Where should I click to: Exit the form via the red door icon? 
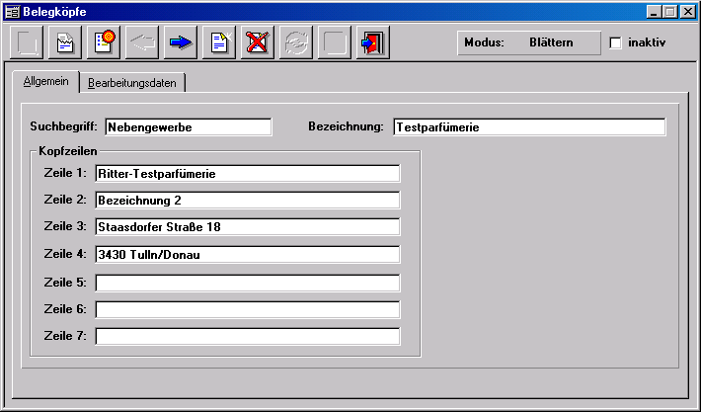tap(373, 42)
